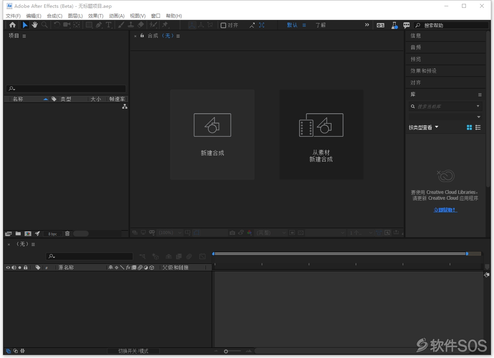Toggle the solo dot column header
Viewport: 494px width, 358px height.
pyautogui.click(x=20, y=267)
